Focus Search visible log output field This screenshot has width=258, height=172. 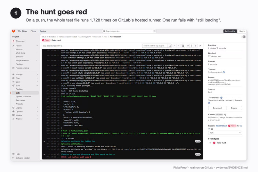(155, 46)
